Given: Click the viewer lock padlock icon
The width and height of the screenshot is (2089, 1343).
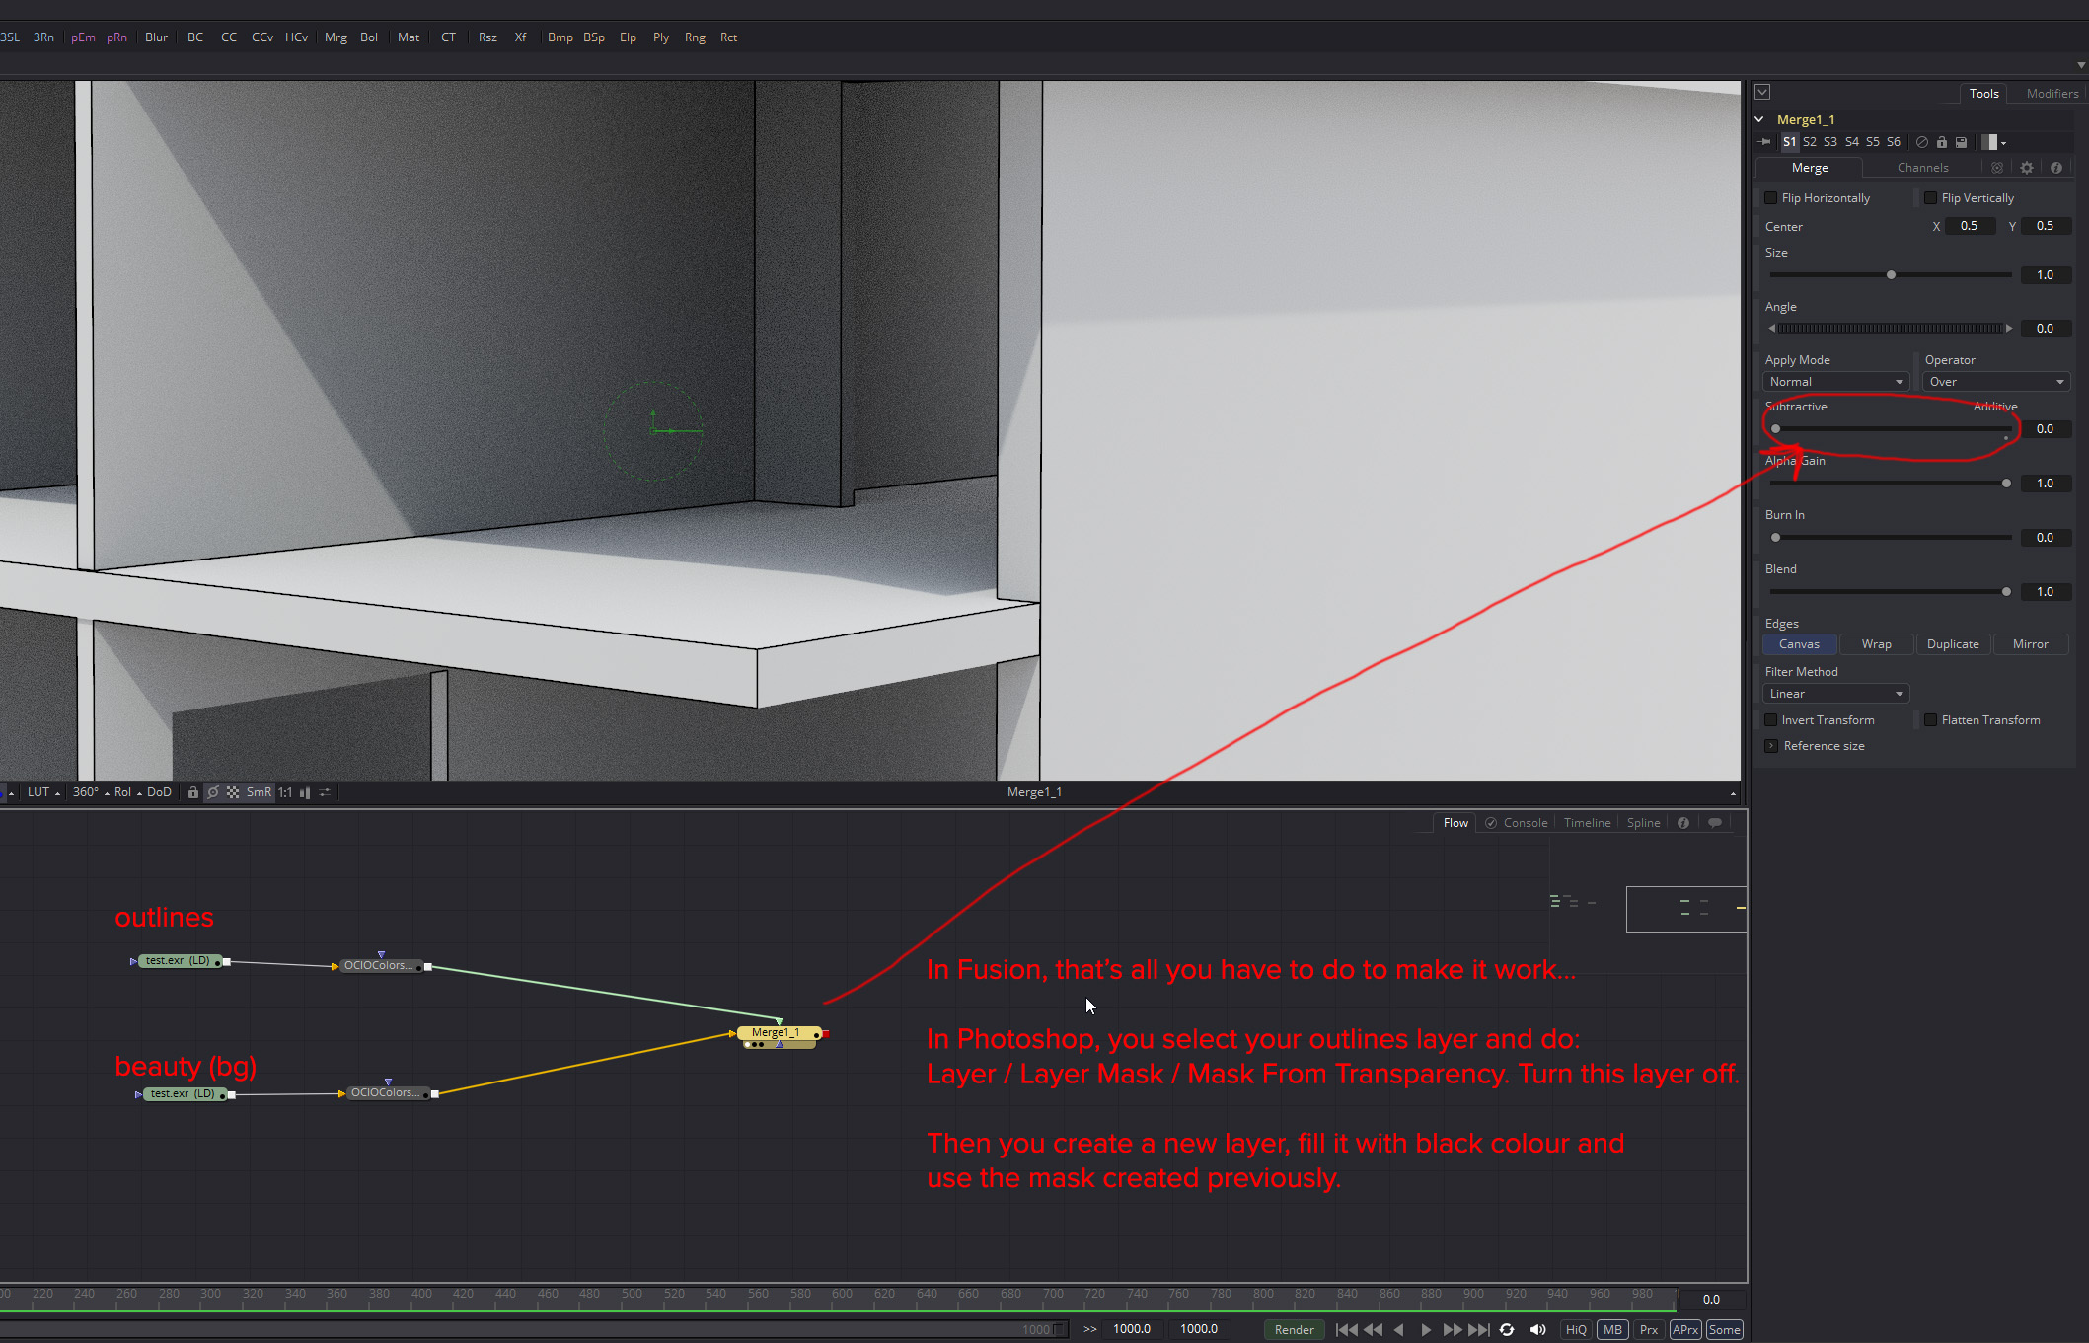Looking at the screenshot, I should tap(193, 792).
